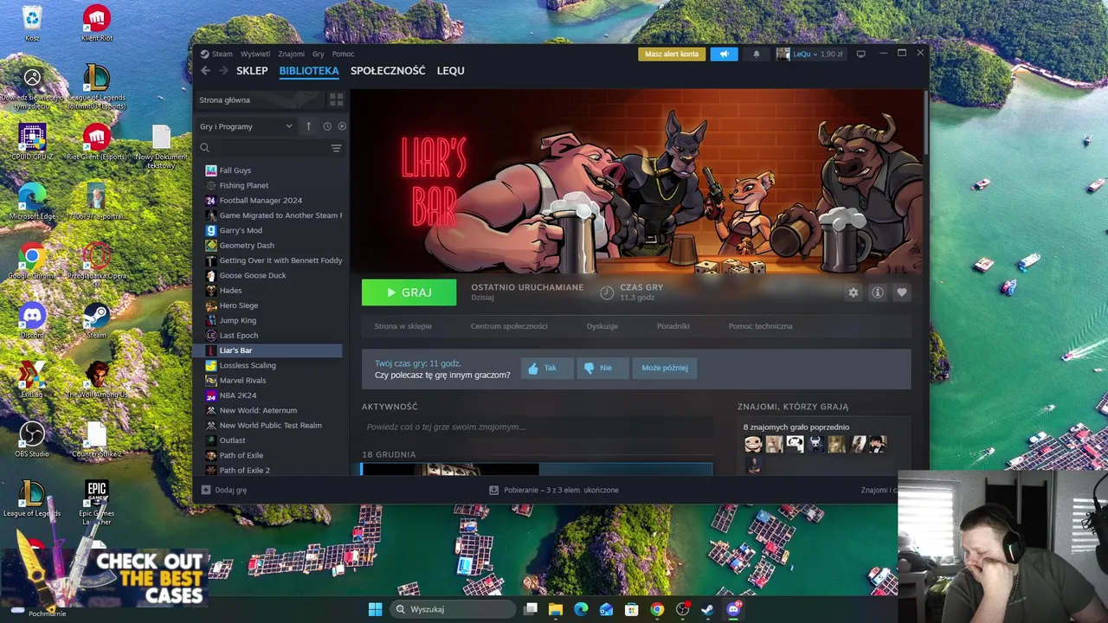Screen dimensions: 1108x623
Task: Click first friend avatar in friends who played
Action: [753, 444]
